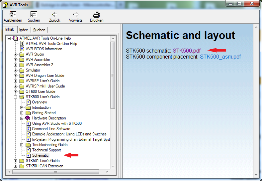Collapse the ATMEL AVR Tools On-Line Help root node

pyautogui.click(x=9, y=38)
